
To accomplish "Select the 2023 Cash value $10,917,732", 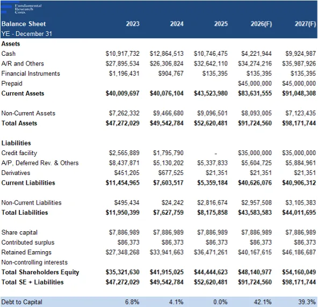I will 122,54.
